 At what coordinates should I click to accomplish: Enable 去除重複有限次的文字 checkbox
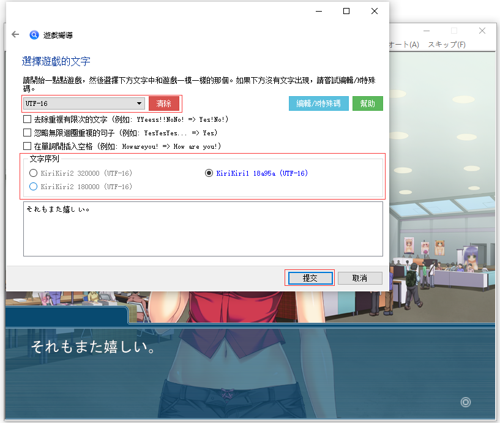pos(28,119)
